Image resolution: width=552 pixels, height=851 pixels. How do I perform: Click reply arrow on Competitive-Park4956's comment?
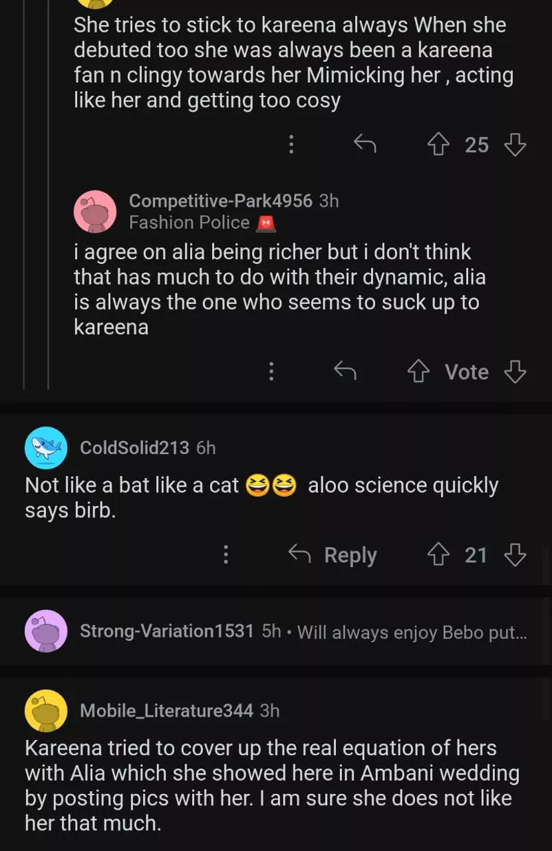click(345, 372)
